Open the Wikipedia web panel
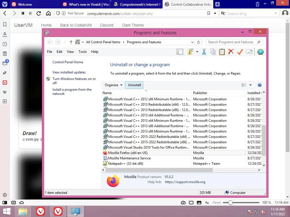290x217 pixels. pyautogui.click(x=5, y=92)
